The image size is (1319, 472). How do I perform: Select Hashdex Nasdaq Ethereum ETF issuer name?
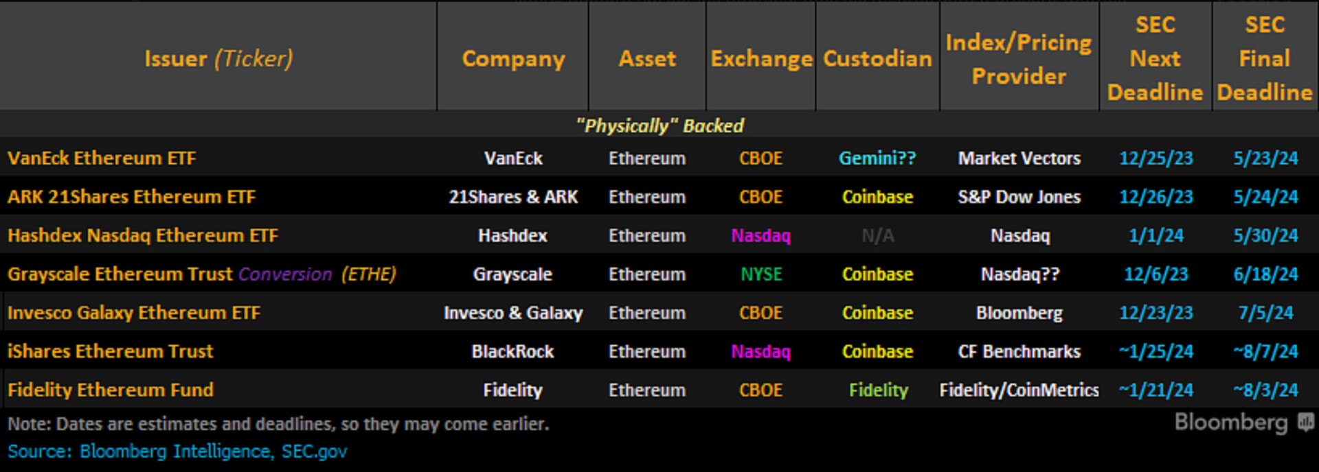pyautogui.click(x=143, y=235)
